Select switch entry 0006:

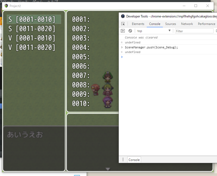pos(81,66)
